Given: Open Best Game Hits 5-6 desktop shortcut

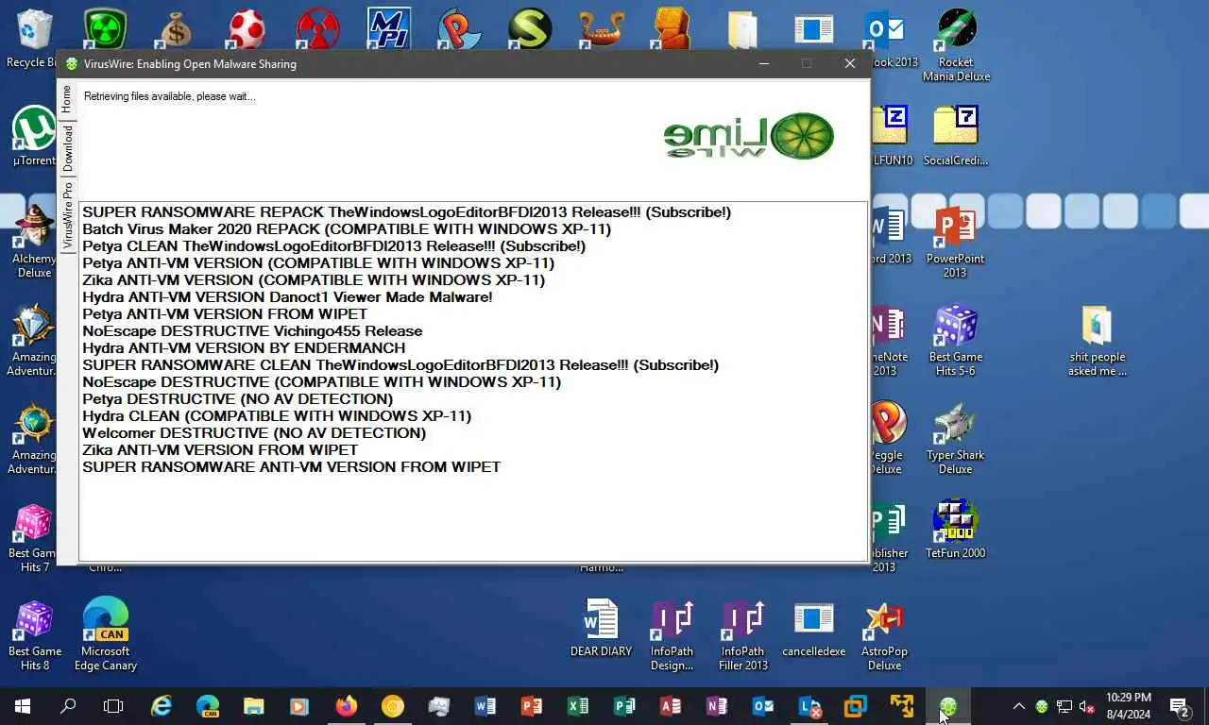Looking at the screenshot, I should [955, 340].
